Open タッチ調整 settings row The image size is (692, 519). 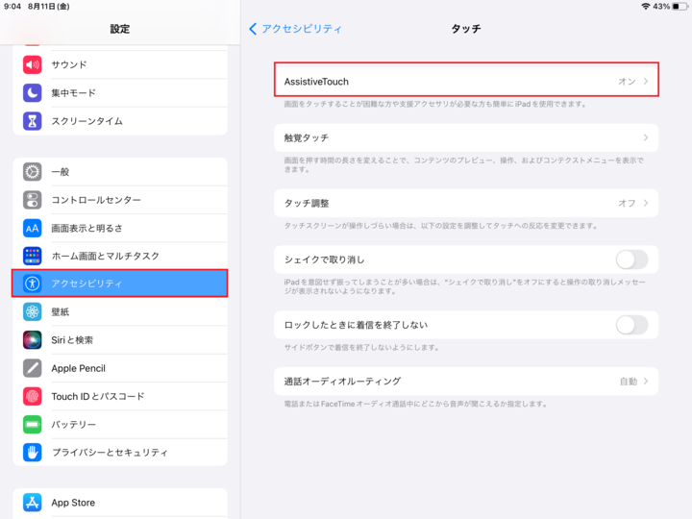pyautogui.click(x=466, y=203)
